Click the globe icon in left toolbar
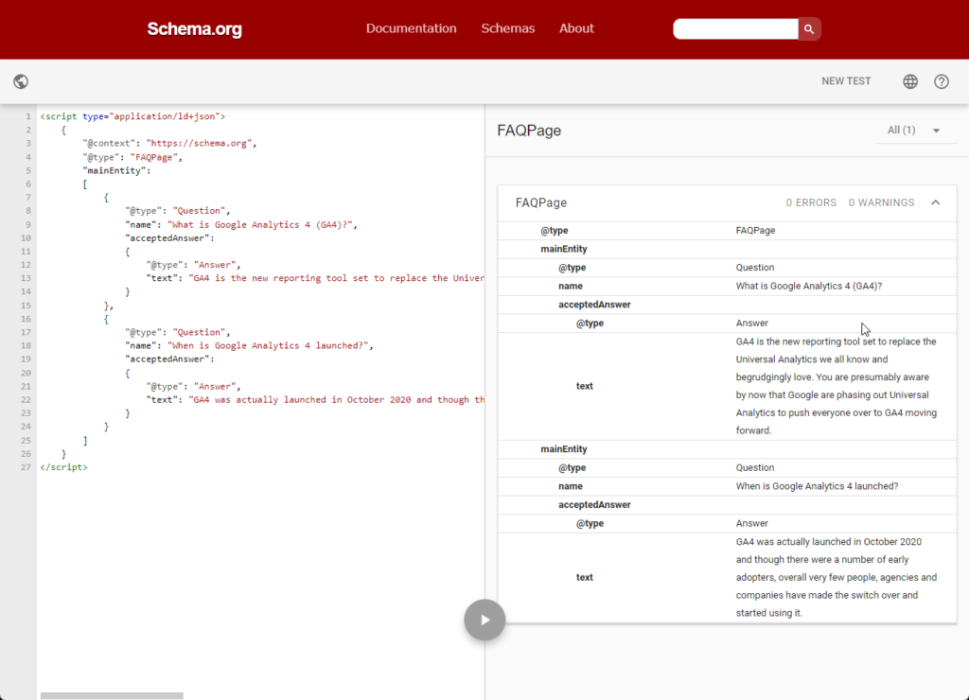This screenshot has height=700, width=969. point(21,81)
